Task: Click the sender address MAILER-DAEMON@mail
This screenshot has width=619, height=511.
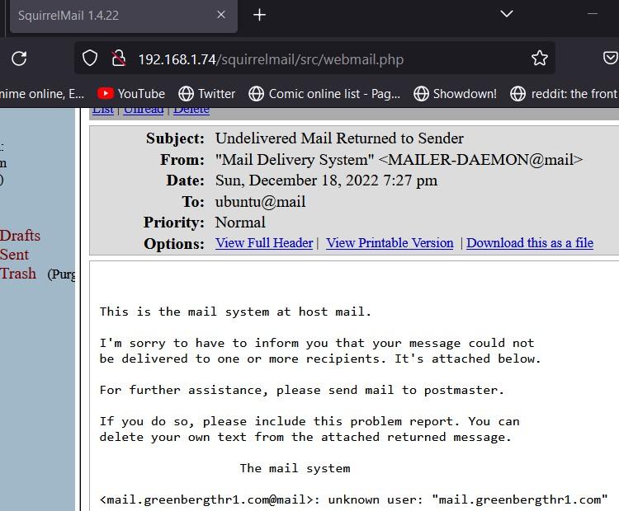Action: tap(480, 160)
